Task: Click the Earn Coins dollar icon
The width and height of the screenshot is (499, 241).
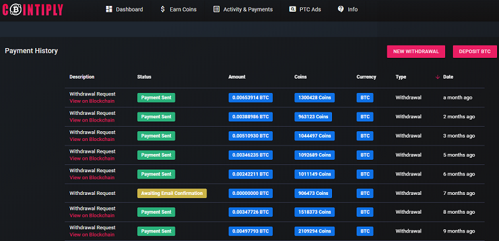Action: click(162, 9)
